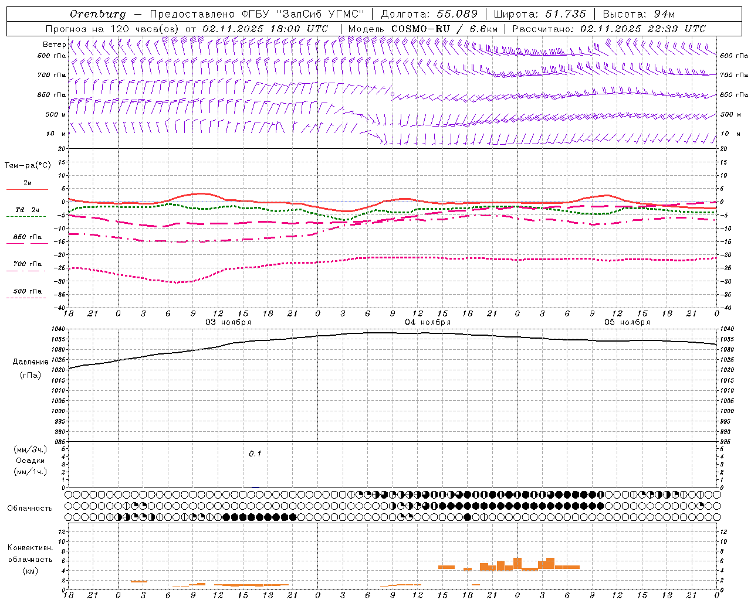Click the Orenburg station title
The width and height of the screenshot is (751, 600).
(x=97, y=14)
